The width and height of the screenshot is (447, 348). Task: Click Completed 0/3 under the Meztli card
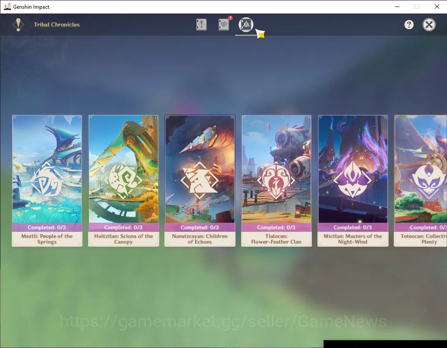click(47, 228)
